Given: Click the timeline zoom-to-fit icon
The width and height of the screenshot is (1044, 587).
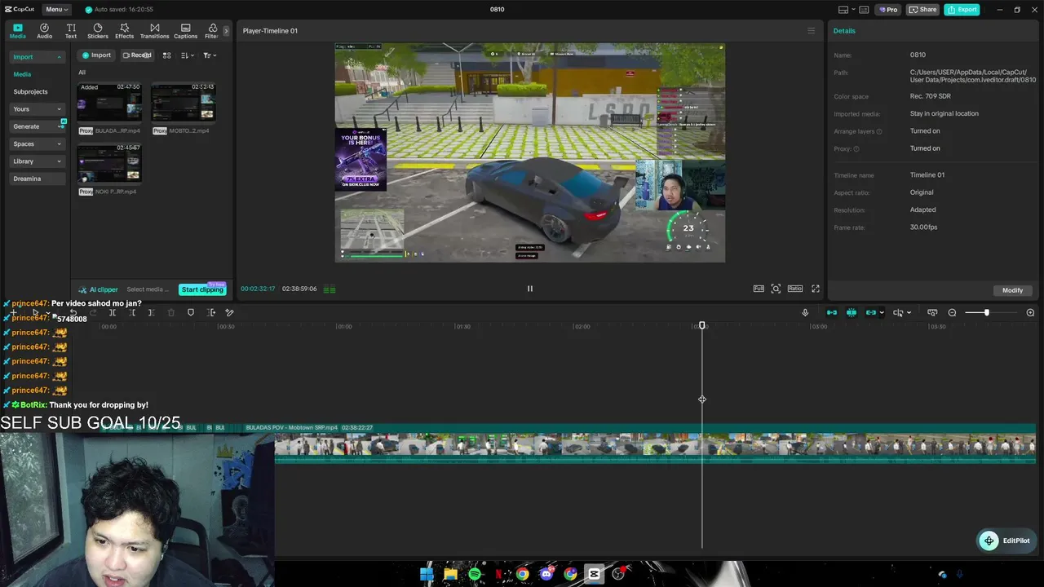Looking at the screenshot, I should (x=932, y=313).
